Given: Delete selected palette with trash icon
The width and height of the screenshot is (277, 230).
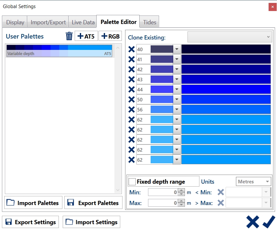Looking at the screenshot, I should click(69, 36).
